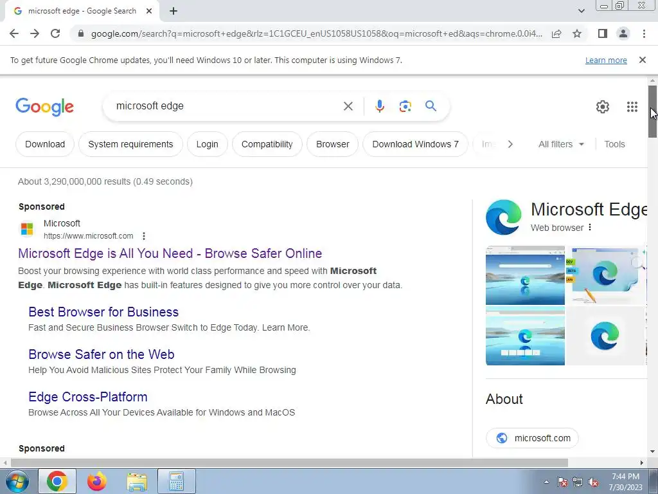Close the microsoft edge Google Search tab
This screenshot has height=494, width=658.
coord(149,12)
